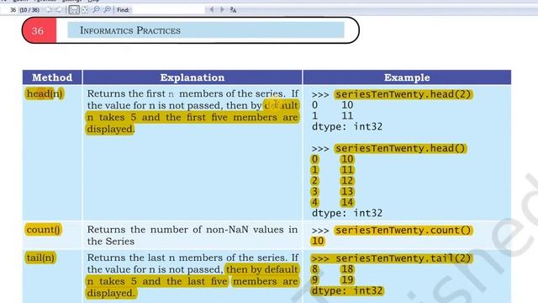Click 'seriesTenTwenty.count()' code line
The image size is (538, 303).
point(403,230)
